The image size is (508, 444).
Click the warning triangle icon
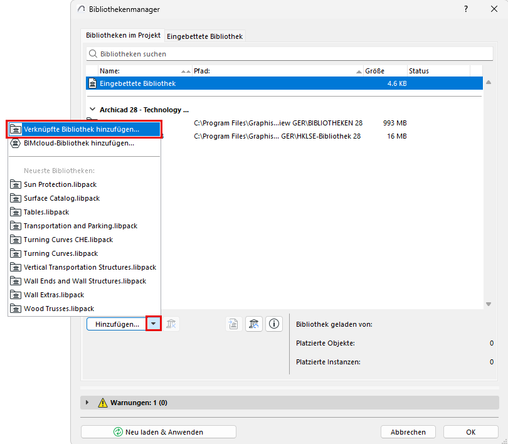(x=103, y=403)
